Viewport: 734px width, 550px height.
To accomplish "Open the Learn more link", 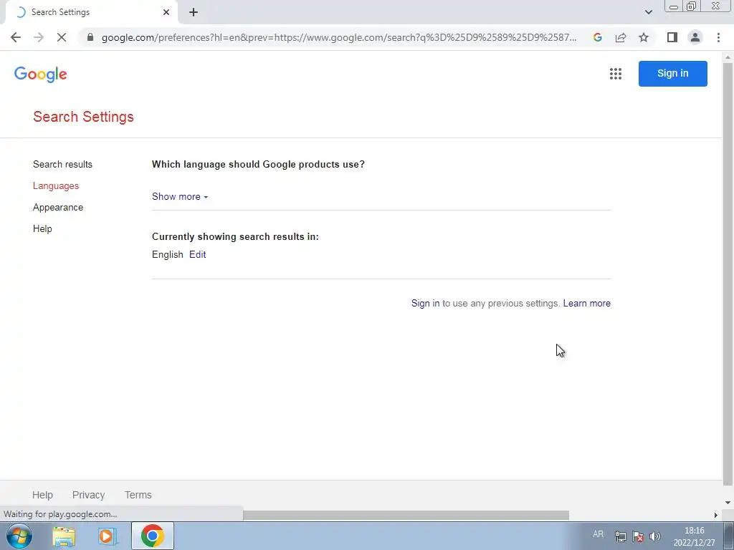I will coord(586,303).
